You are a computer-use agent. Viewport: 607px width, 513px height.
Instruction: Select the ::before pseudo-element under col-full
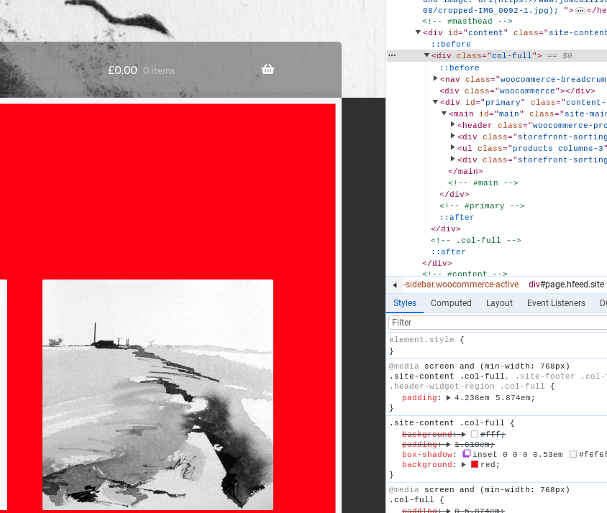click(x=460, y=68)
